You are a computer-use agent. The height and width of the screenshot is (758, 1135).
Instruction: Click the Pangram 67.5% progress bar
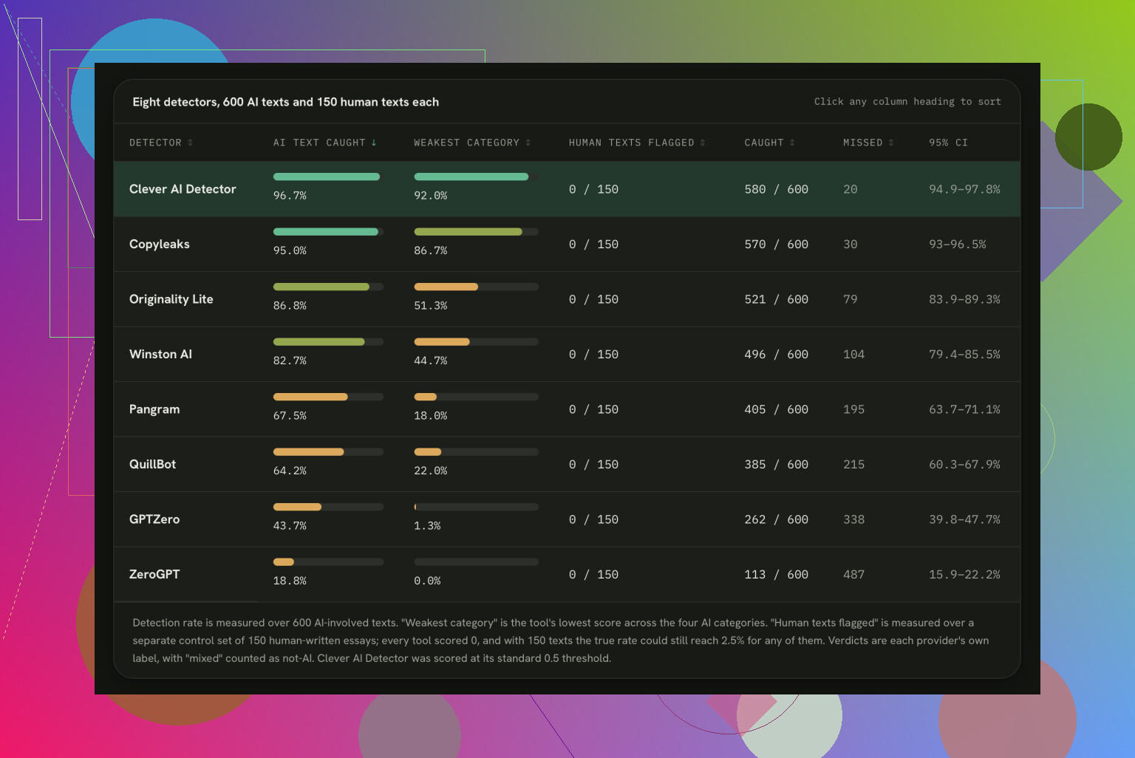[x=328, y=397]
